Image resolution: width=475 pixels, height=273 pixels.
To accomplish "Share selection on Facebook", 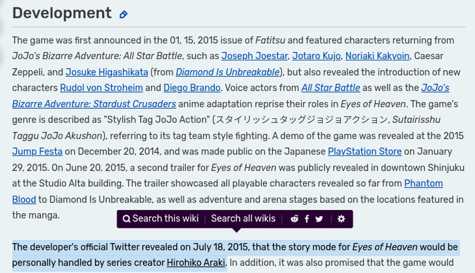I will pos(306,219).
